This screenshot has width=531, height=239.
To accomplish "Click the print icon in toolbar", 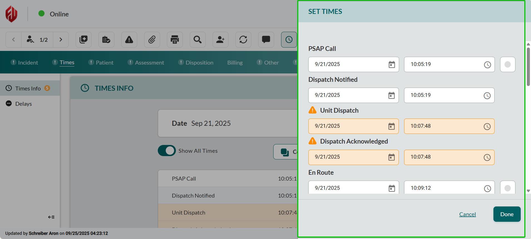I will (x=175, y=40).
